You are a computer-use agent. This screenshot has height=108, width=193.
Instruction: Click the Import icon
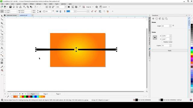[x=47, y=7]
